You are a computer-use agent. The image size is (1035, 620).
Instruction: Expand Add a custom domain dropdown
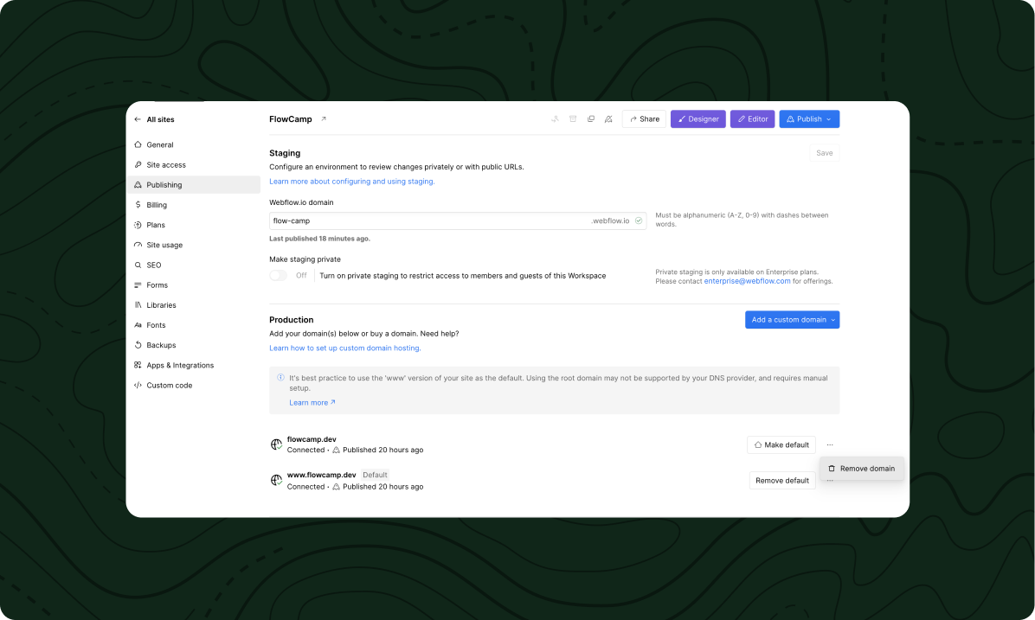[x=792, y=320]
